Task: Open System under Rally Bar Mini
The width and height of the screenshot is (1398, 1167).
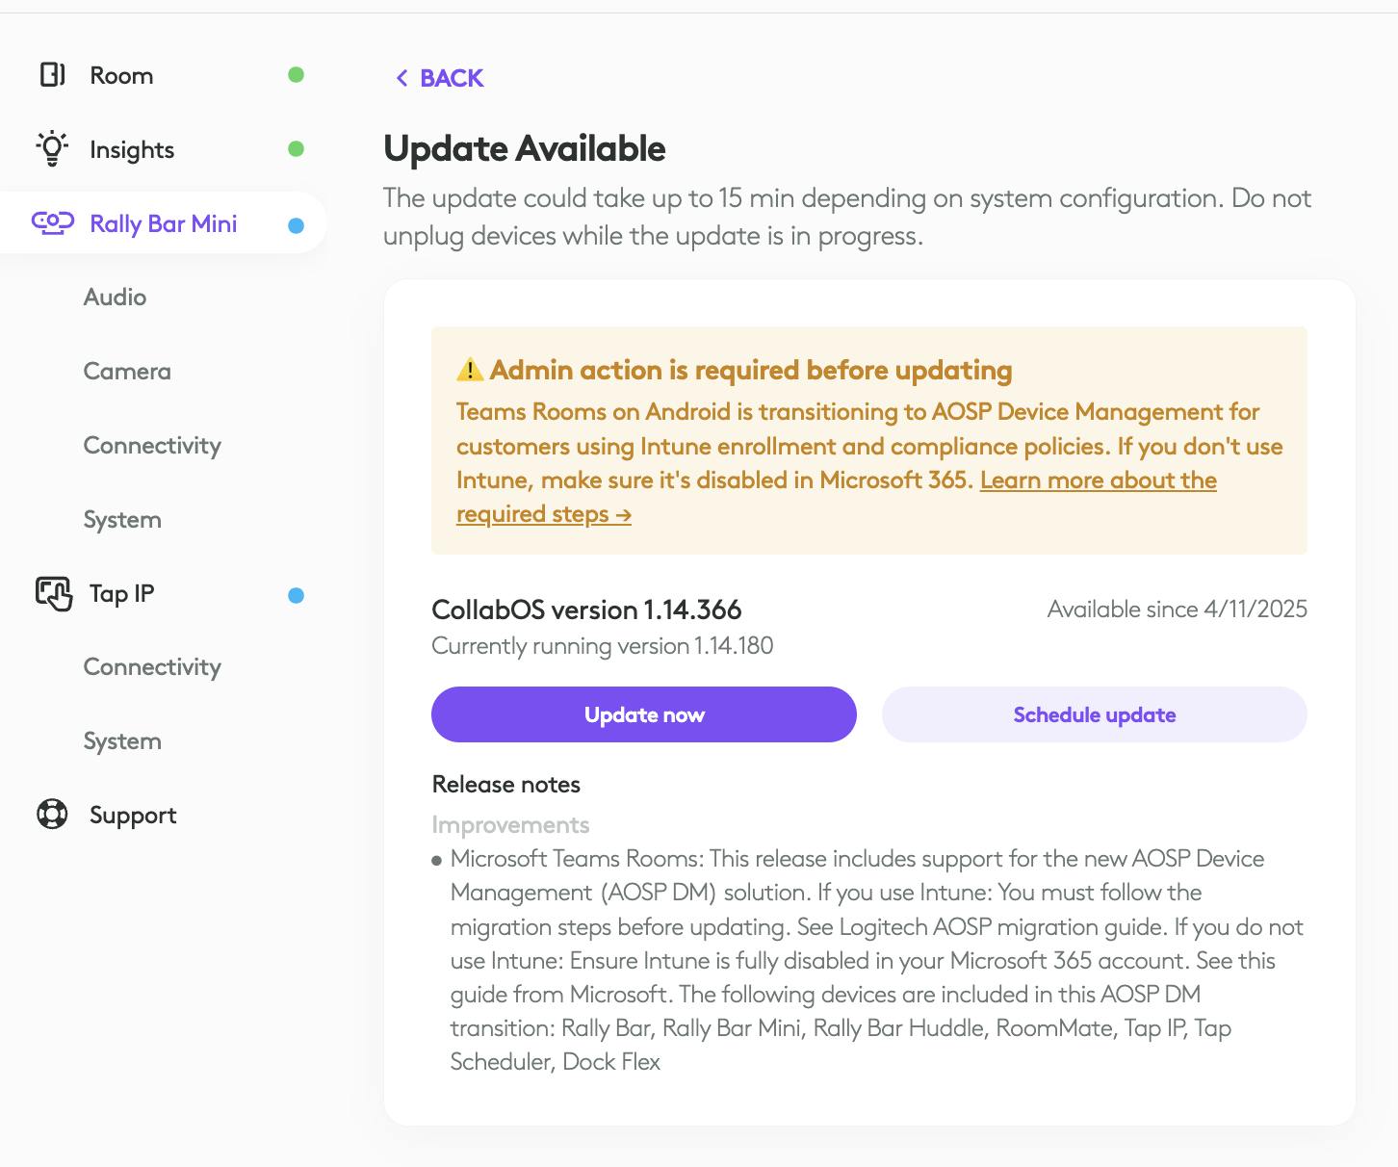Action: click(x=122, y=520)
